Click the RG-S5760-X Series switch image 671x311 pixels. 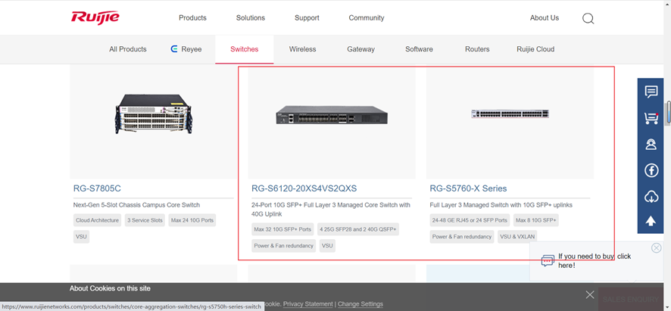tap(510, 114)
